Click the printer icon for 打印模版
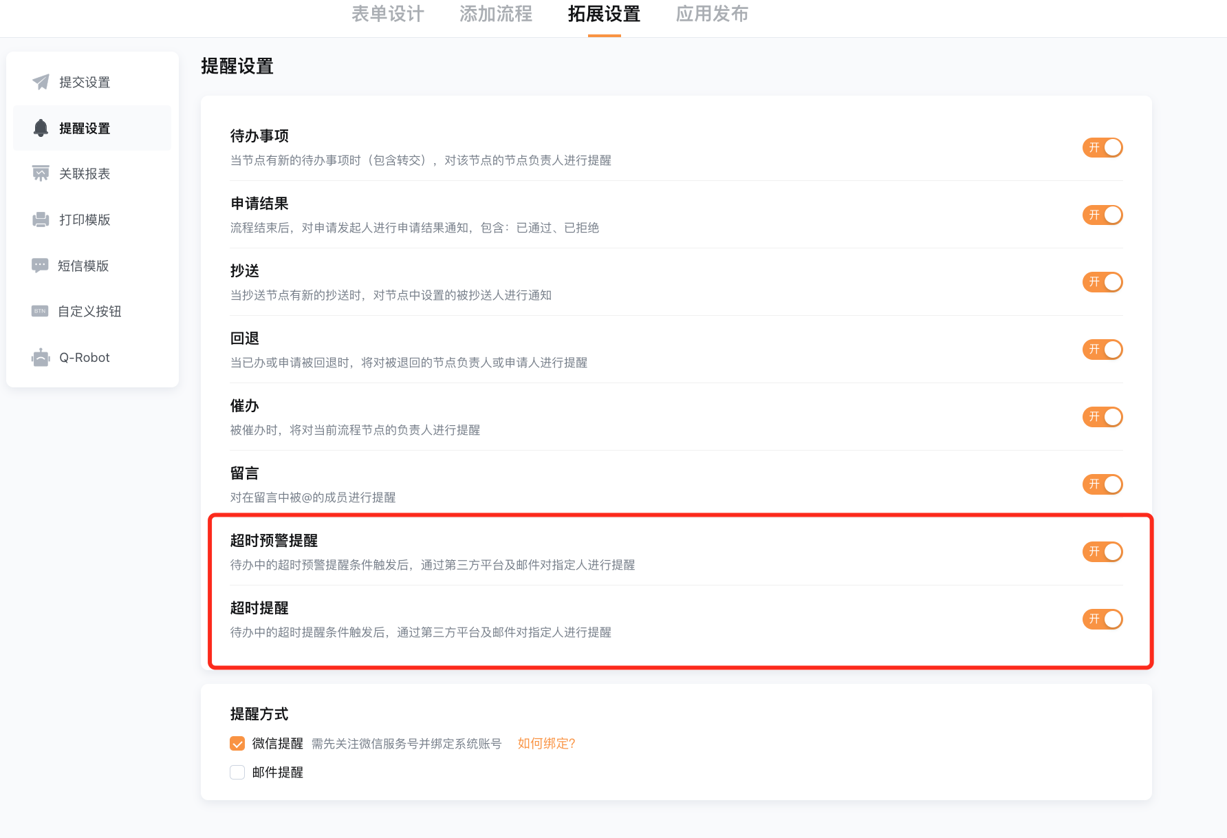The height and width of the screenshot is (838, 1227). pyautogui.click(x=41, y=219)
